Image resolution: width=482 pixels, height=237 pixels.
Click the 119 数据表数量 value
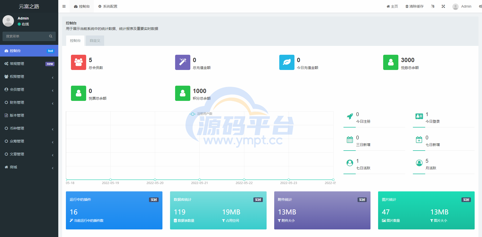coord(180,212)
